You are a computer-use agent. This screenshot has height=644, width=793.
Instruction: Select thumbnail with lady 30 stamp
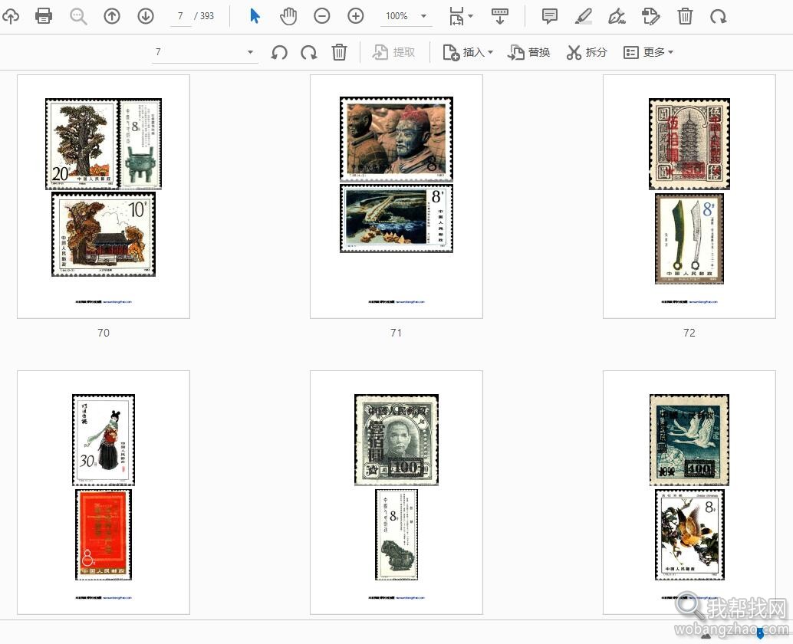(104, 492)
